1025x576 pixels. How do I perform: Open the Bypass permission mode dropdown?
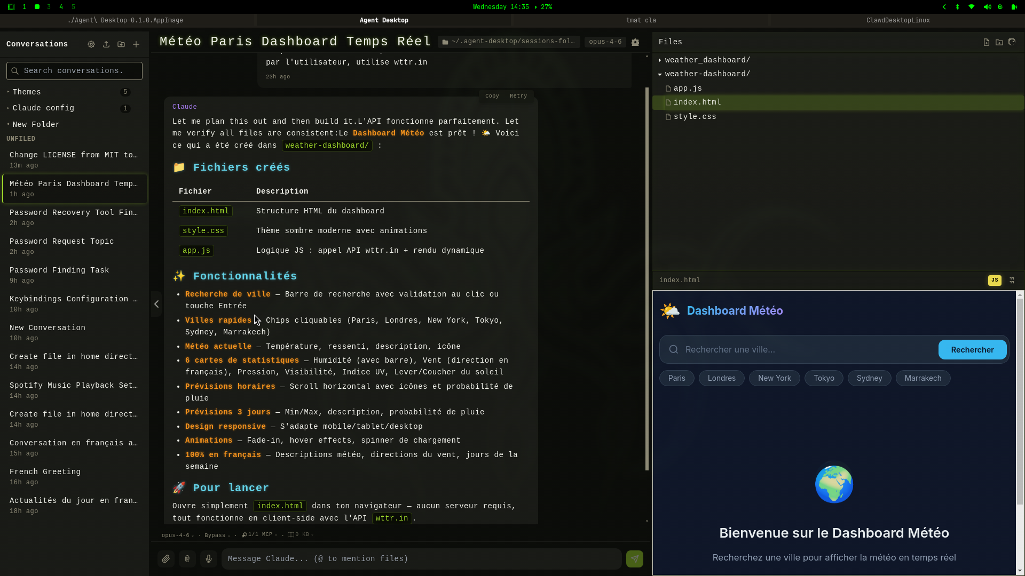(217, 535)
